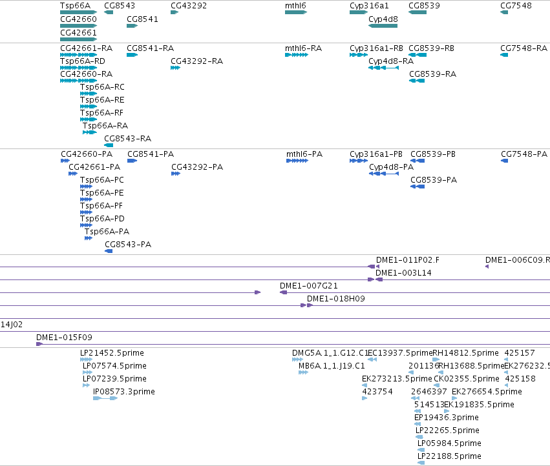
Task: Click the DME1-007G21 clone label
Action: (309, 286)
